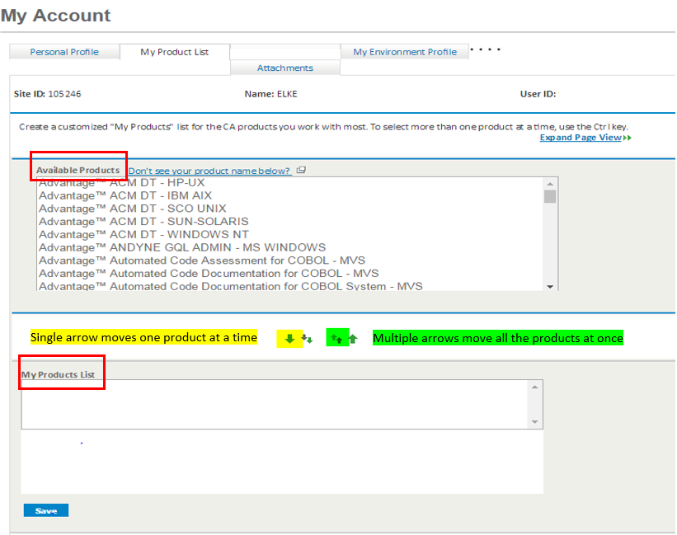Select "Advantage ANDYNE GQL ADMIN - MS WINDOWS"
Image resolution: width=677 pixels, height=535 pixels.
(x=290, y=247)
